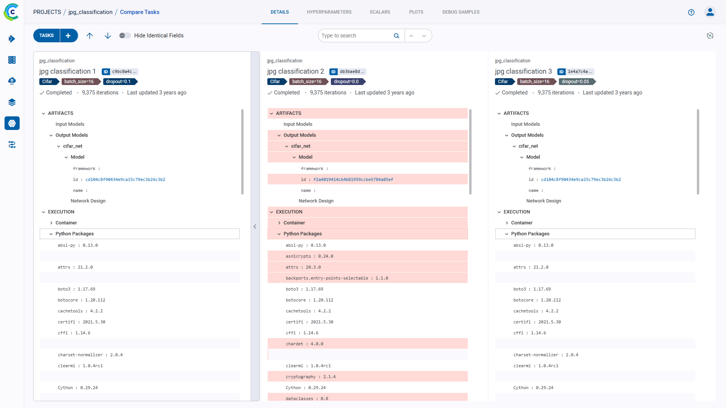Click the down arrow sort icon in toolbar
726x408 pixels.
(x=108, y=36)
